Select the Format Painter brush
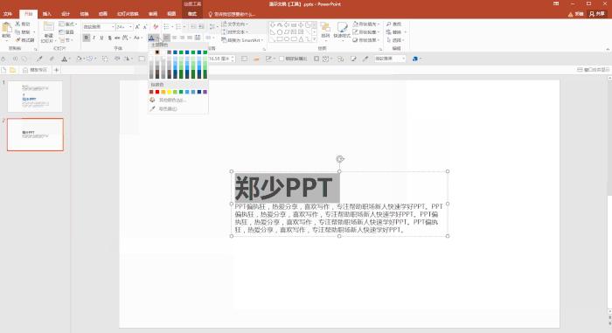This screenshot has width=612, height=333. pos(17,40)
